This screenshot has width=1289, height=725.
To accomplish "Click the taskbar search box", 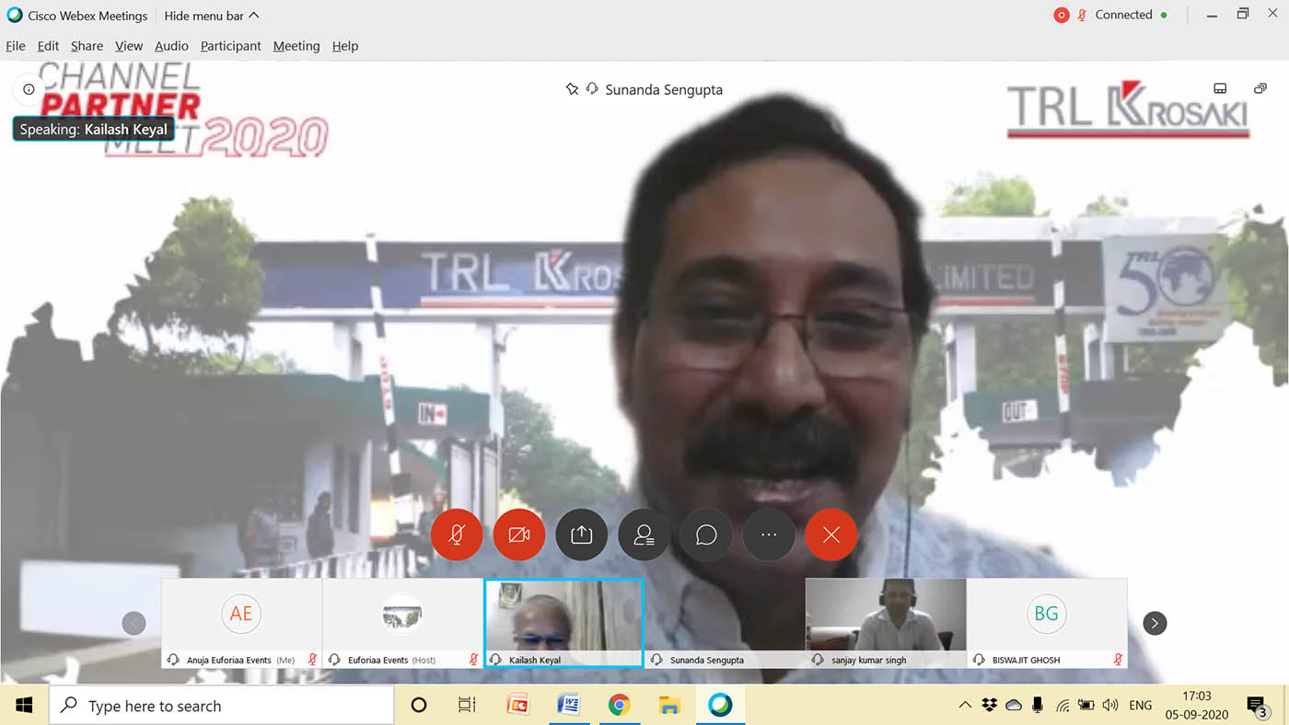I will click(221, 706).
